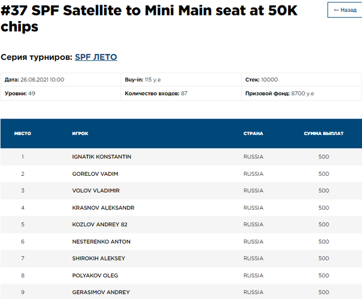Click the Сумма выплат column header

323,134
